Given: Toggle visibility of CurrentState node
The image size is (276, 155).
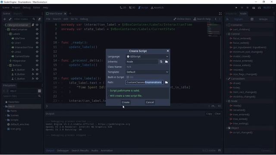Looking at the screenshot, I should tap(37, 56).
